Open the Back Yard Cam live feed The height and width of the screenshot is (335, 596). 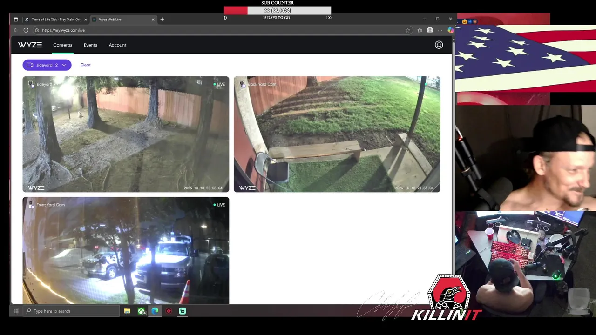[x=337, y=134]
